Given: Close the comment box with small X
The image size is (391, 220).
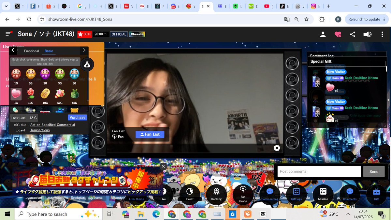Looking at the screenshot, I should pyautogui.click(x=381, y=158).
